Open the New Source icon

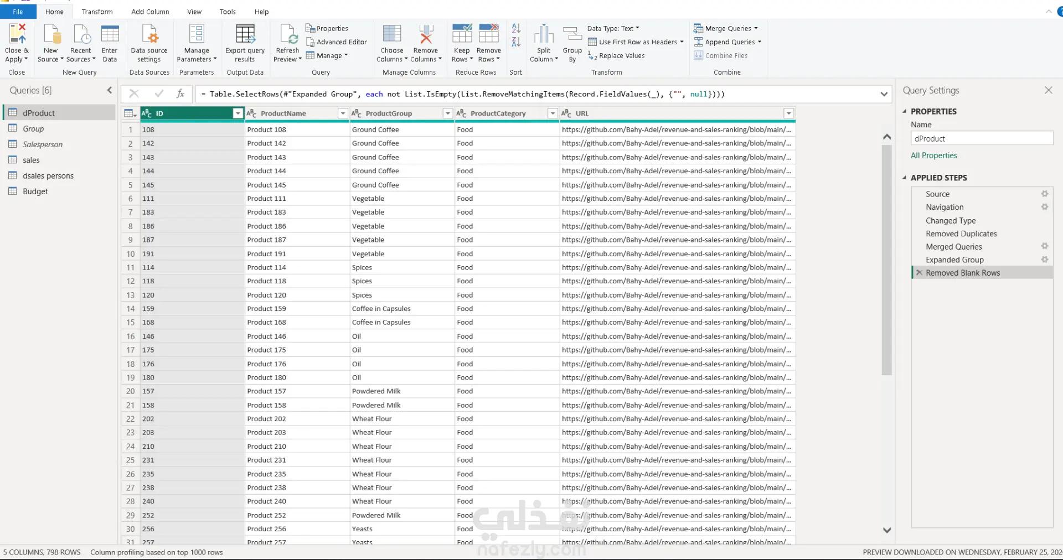click(51, 34)
